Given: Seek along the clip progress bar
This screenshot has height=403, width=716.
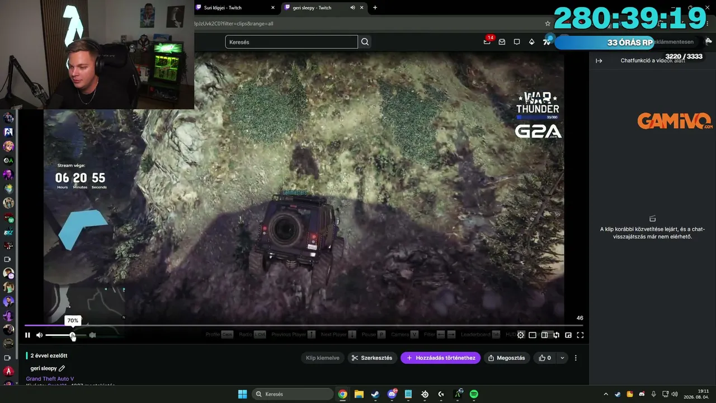Looking at the screenshot, I should pyautogui.click(x=304, y=325).
